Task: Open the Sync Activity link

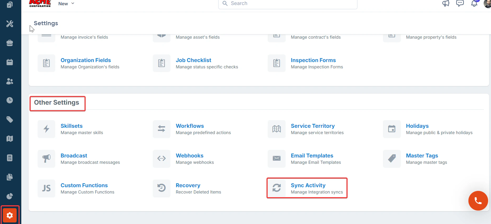Action: [308, 185]
